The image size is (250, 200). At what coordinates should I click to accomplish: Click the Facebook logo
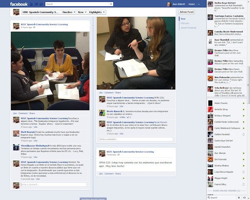coord(19,4)
